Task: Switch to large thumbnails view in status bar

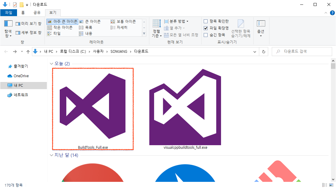Action: click(331, 185)
